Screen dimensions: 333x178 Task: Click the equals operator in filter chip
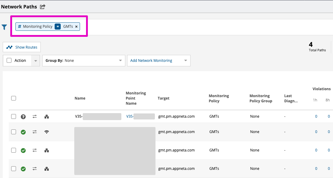click(x=58, y=27)
